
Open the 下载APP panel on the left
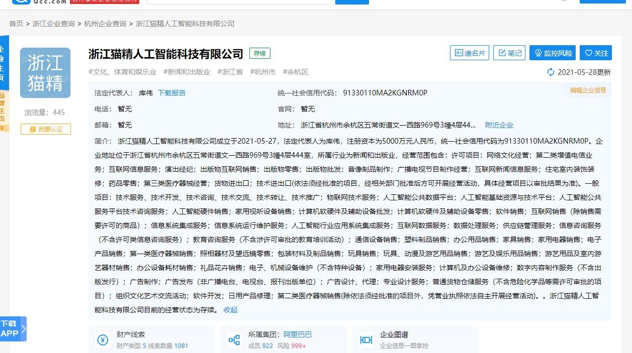tap(12, 329)
